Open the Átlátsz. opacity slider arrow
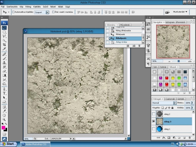The width and height of the screenshot is (196, 147). [x=192, y=103]
